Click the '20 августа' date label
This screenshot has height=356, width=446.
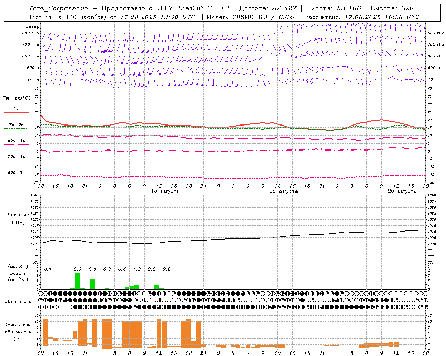402,191
